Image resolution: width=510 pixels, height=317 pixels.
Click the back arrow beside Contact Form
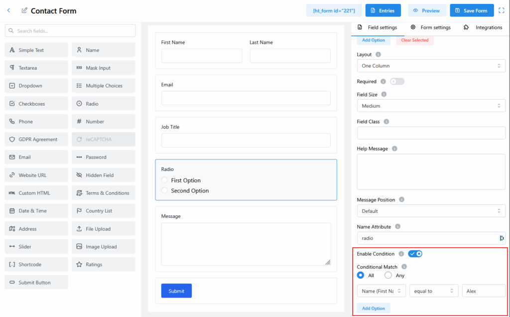point(8,10)
